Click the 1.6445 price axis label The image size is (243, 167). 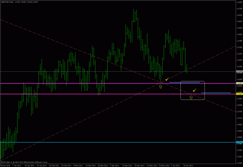(x=239, y=41)
